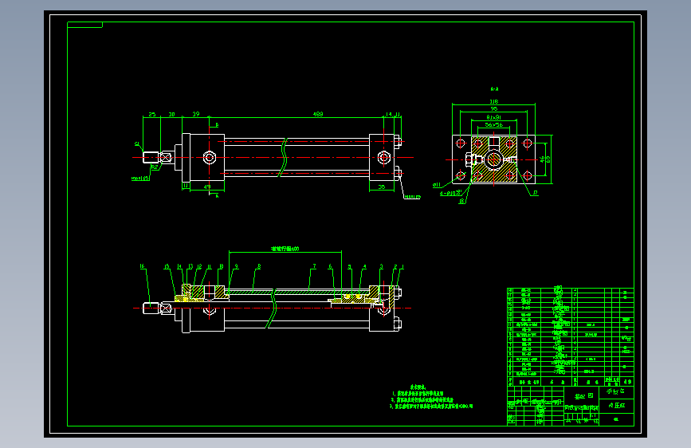The image size is (691, 448).
Task: Click the top-left bolt hole in section A-A
Action: (461, 143)
